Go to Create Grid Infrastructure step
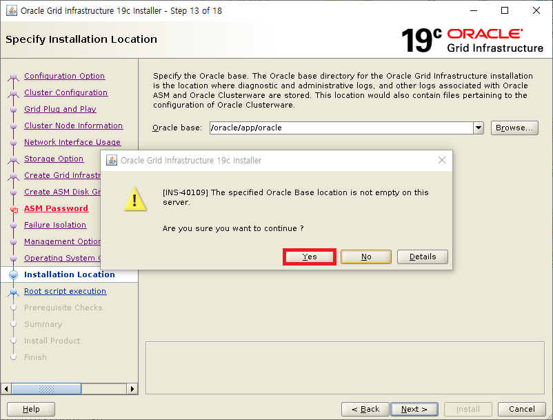553x420 pixels. point(63,175)
